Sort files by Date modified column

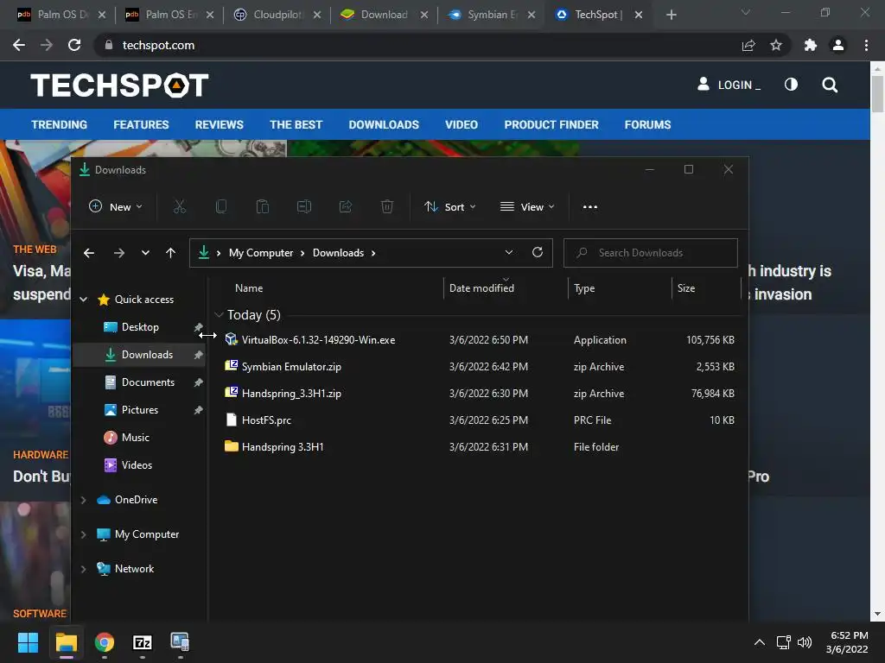[x=481, y=288]
